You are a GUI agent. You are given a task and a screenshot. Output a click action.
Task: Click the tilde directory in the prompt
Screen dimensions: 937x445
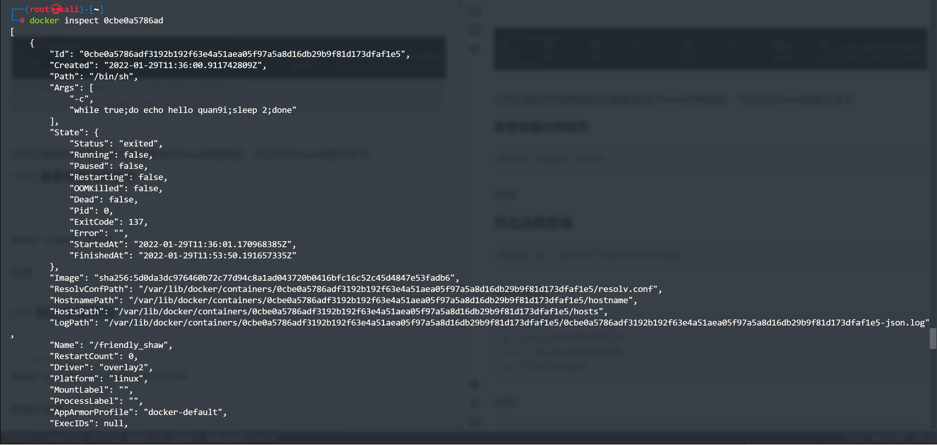[x=96, y=9]
